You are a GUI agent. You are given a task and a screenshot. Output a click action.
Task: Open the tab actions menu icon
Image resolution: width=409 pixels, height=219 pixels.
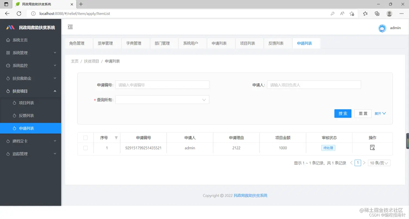(x=6, y=4)
